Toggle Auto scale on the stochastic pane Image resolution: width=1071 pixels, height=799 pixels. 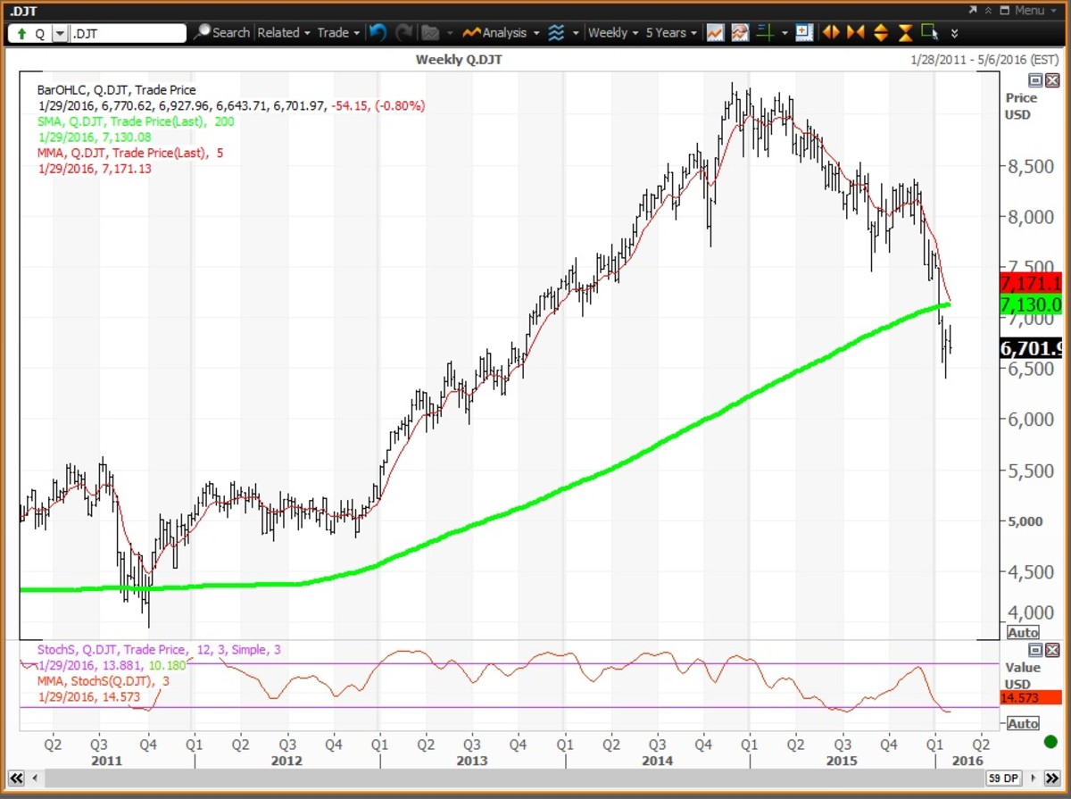[1023, 723]
